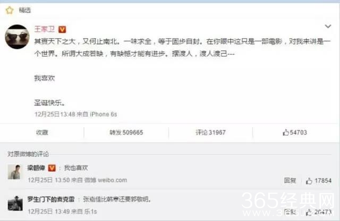Viewport: 340px width, 221px height.
Task: Click the star icon beside 精选
Action: tap(10, 10)
